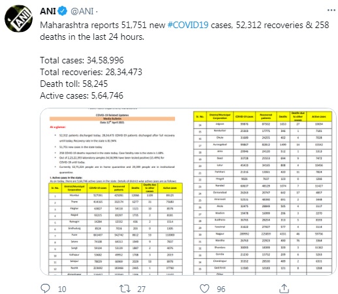Viewport: 338px width, 294px height.
Task: Click the ANI display name
Action: point(48,11)
